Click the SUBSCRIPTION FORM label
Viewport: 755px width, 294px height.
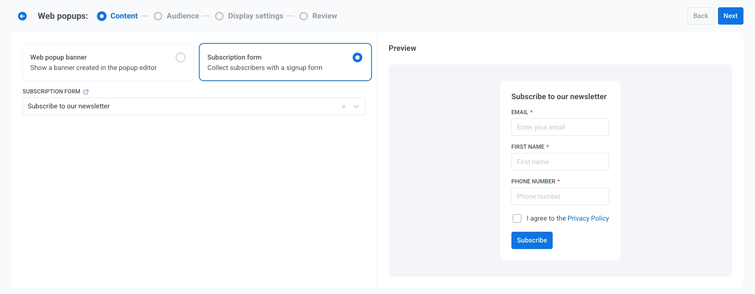(x=51, y=92)
